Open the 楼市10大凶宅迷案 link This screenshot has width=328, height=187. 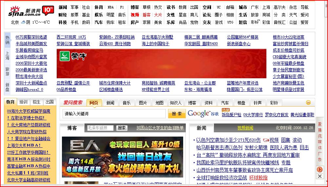(x=288, y=37)
